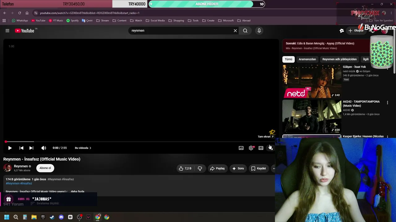The height and width of the screenshot is (222, 396).
Task: Open options for the Ati242 video
Action: (x=387, y=103)
